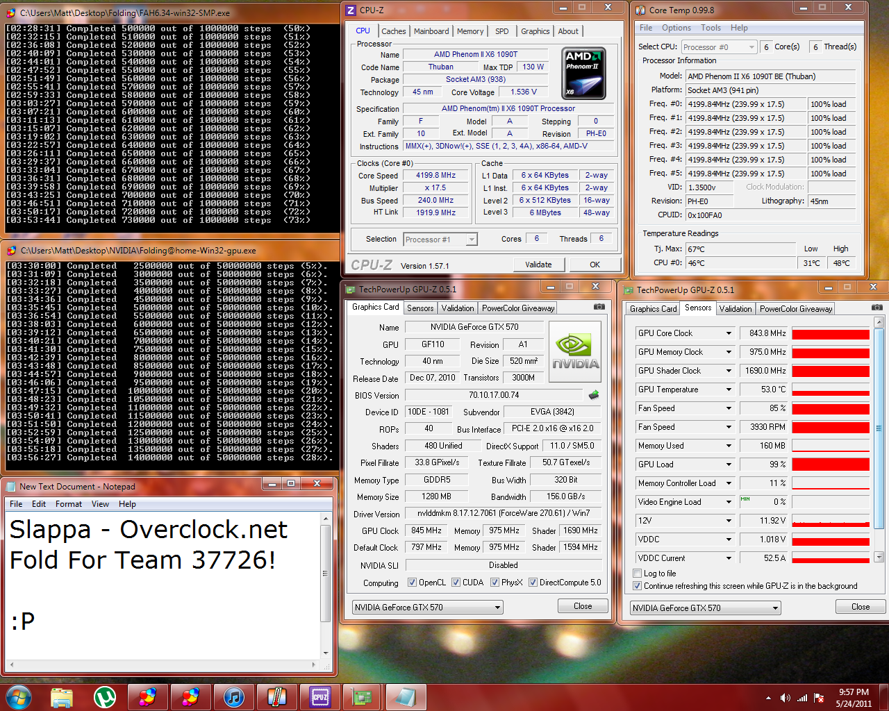Click OK button in CPU-Z
Viewport: 889px width, 711px height.
pos(595,265)
